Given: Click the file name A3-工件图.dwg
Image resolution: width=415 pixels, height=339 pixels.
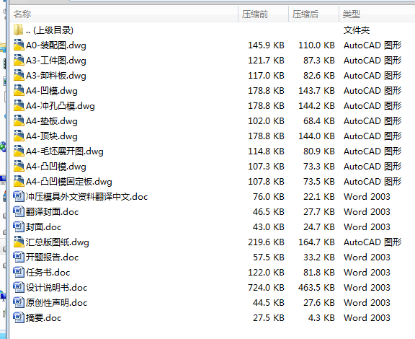Looking at the screenshot, I should coord(56,61).
